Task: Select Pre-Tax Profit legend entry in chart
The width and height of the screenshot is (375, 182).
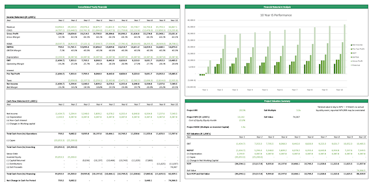Action: pyautogui.click(x=357, y=49)
